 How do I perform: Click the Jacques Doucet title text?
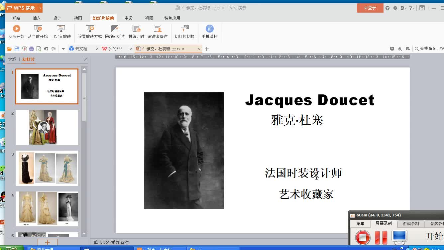point(310,100)
